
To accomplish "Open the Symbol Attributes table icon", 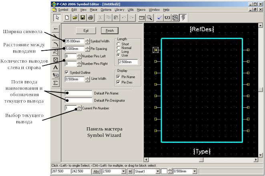I will (x=175, y=18).
